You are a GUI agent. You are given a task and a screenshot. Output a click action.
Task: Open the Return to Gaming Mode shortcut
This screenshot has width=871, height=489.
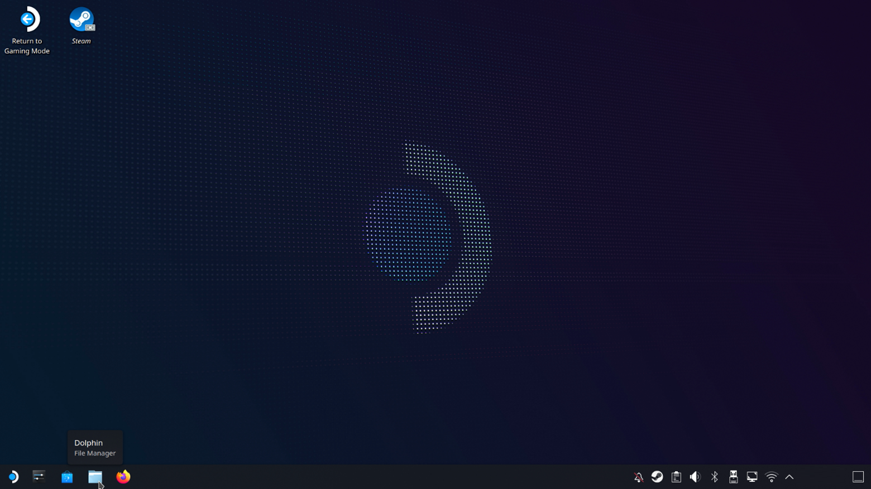(27, 20)
